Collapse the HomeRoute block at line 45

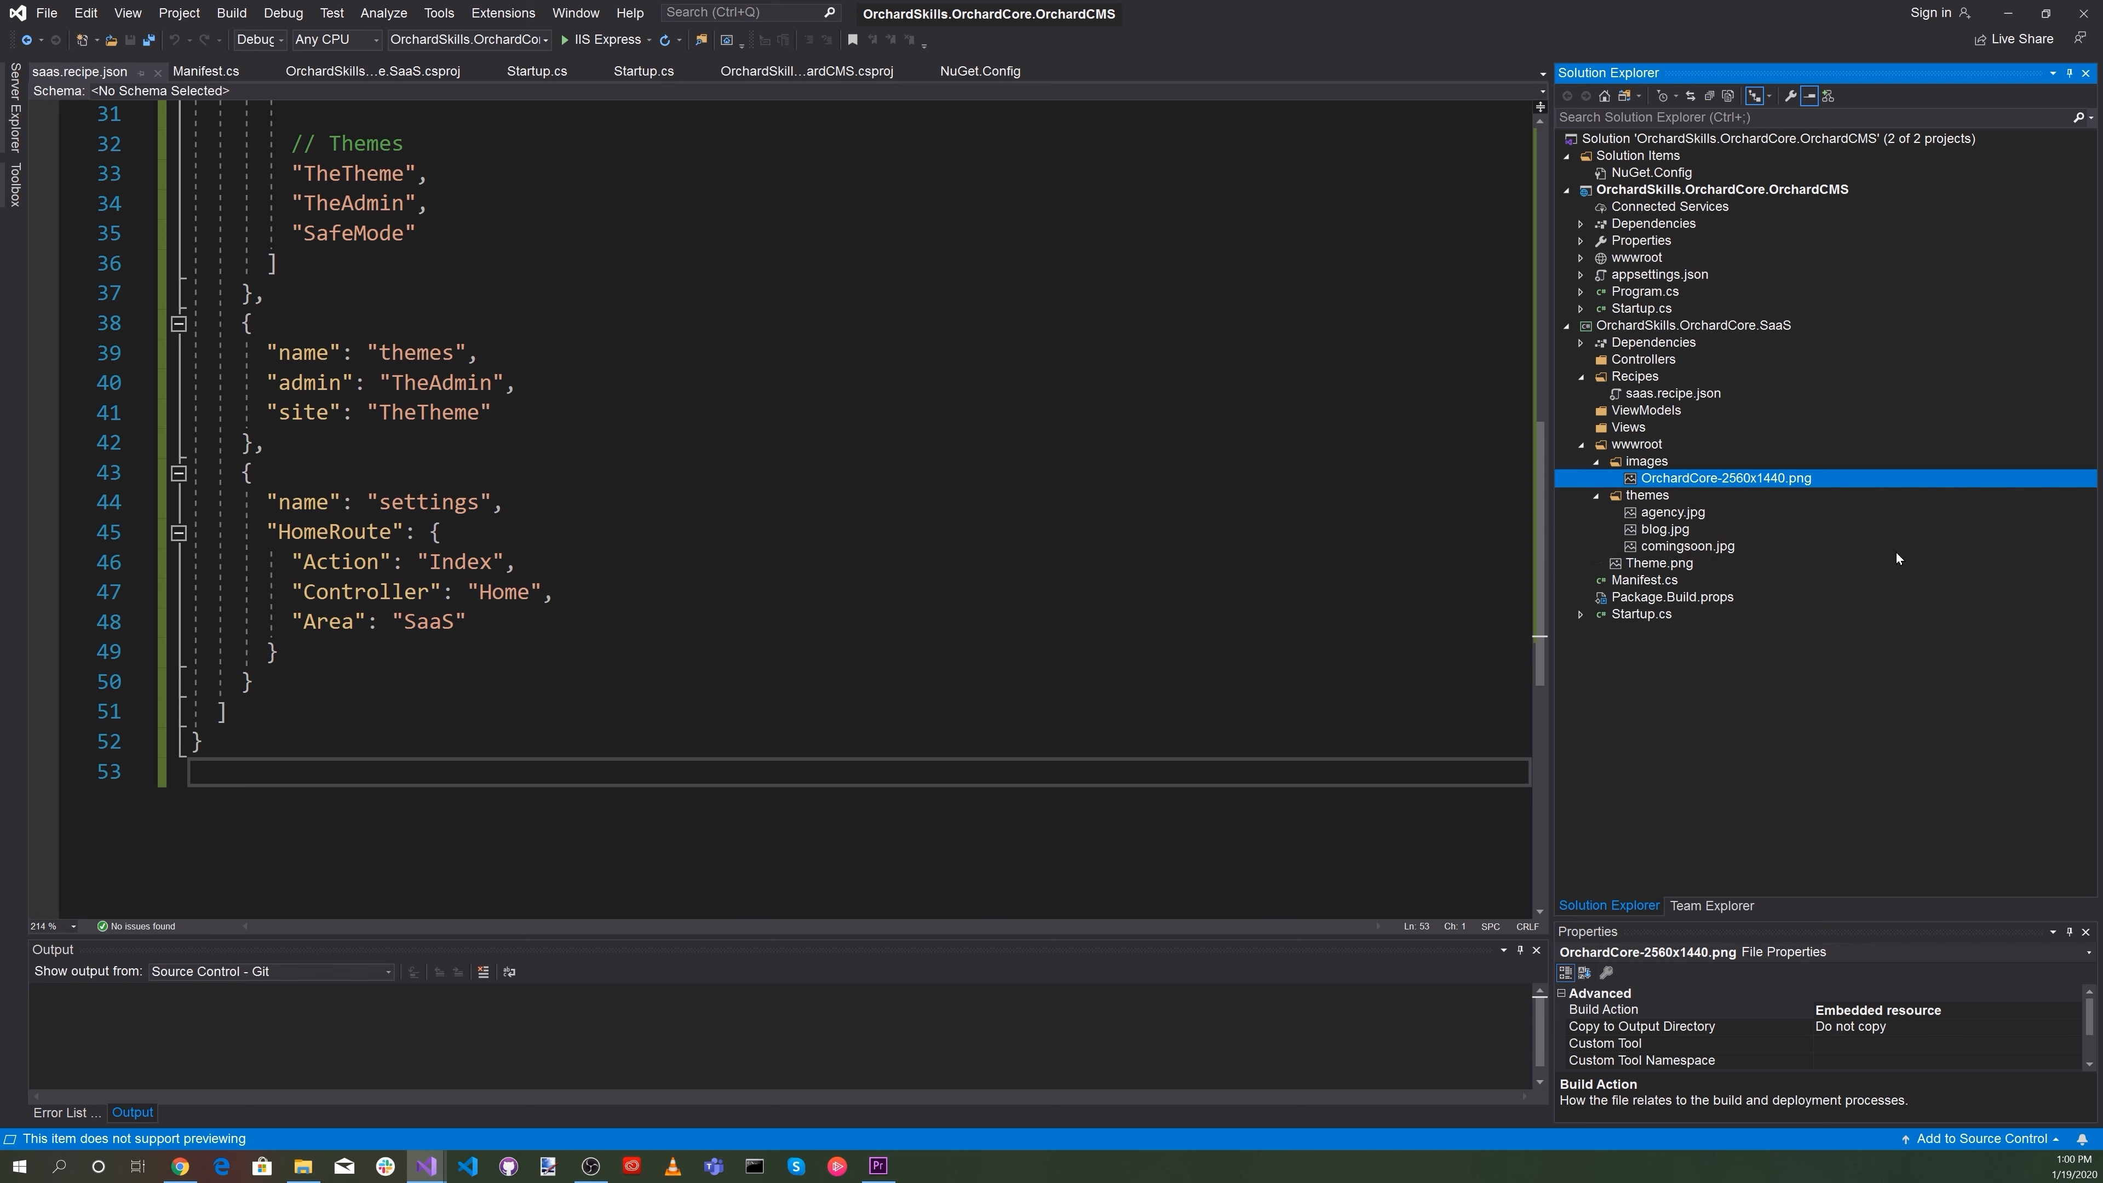(x=179, y=533)
